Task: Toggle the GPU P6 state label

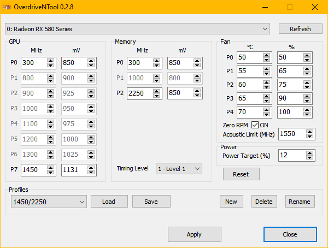Action: point(14,155)
